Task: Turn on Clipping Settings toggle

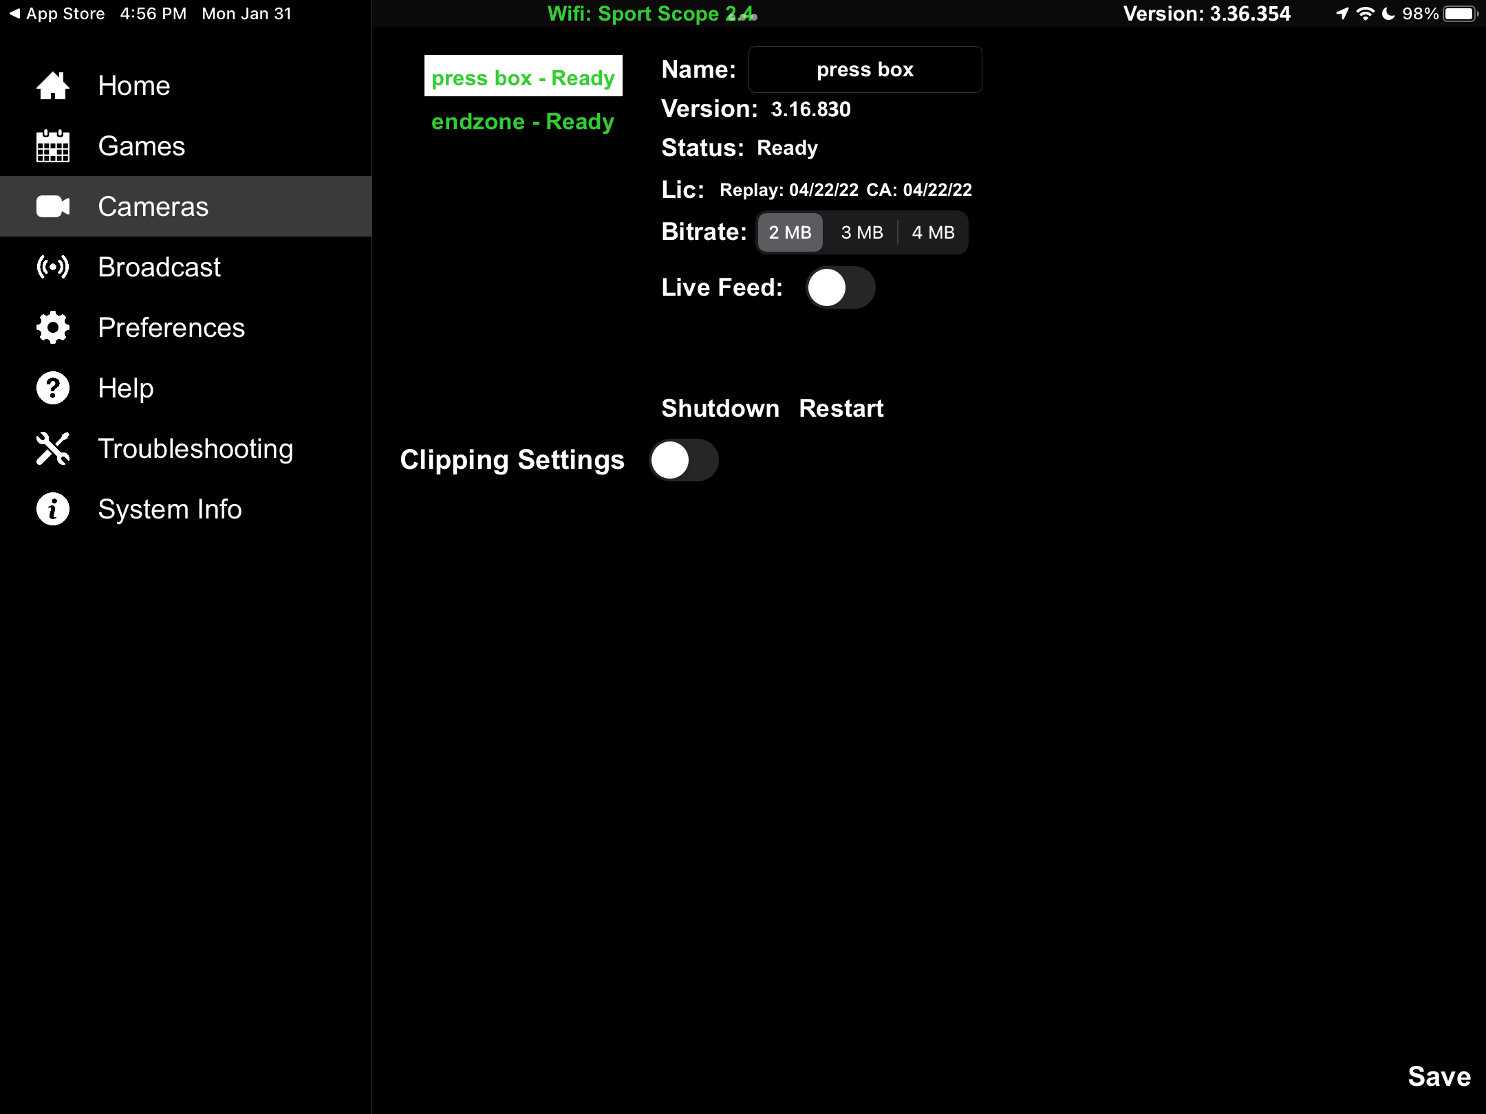Action: [x=684, y=460]
